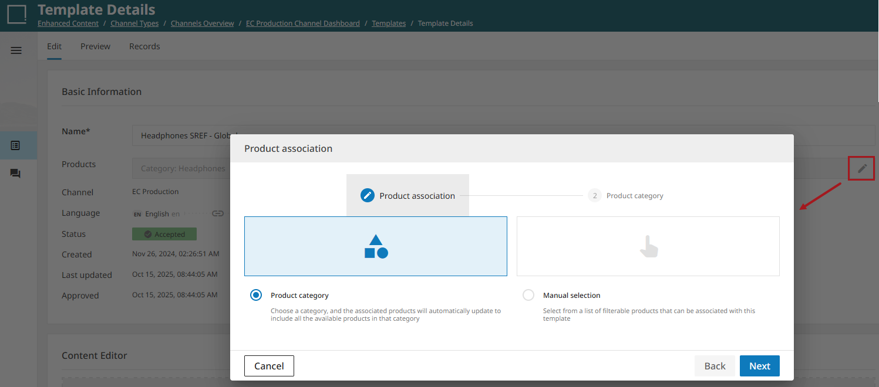879x387 pixels.
Task: Open EC Production Channel Dashboard breadcrumb
Action: (x=303, y=23)
